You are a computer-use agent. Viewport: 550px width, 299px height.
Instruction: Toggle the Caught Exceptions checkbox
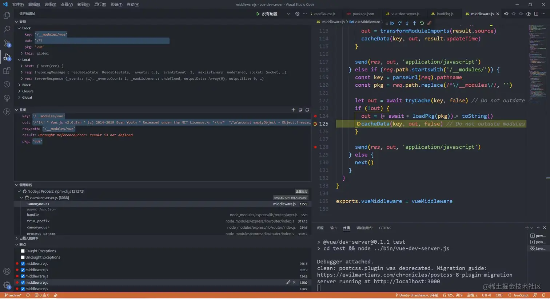(23, 251)
